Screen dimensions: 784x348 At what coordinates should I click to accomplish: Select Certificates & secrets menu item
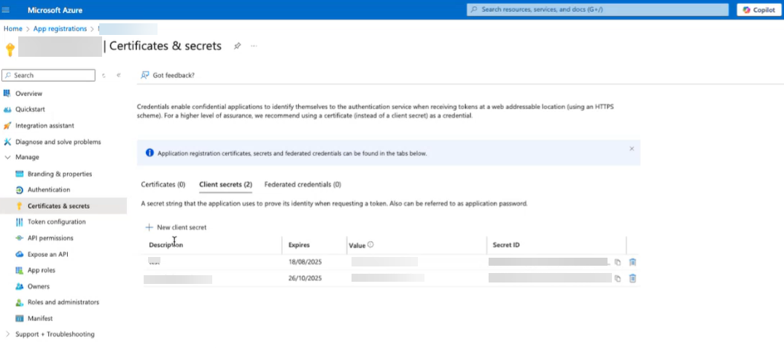pyautogui.click(x=58, y=206)
